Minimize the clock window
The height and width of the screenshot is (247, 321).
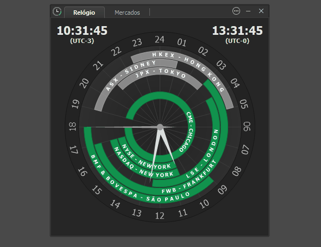coord(248,11)
